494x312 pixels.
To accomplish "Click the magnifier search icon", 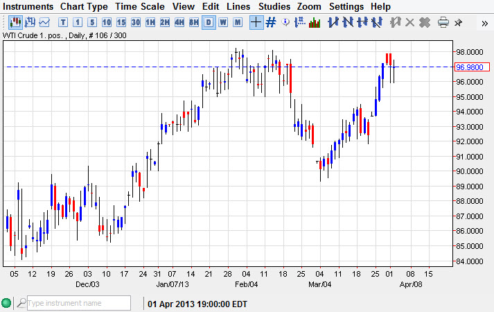I will pos(21,303).
